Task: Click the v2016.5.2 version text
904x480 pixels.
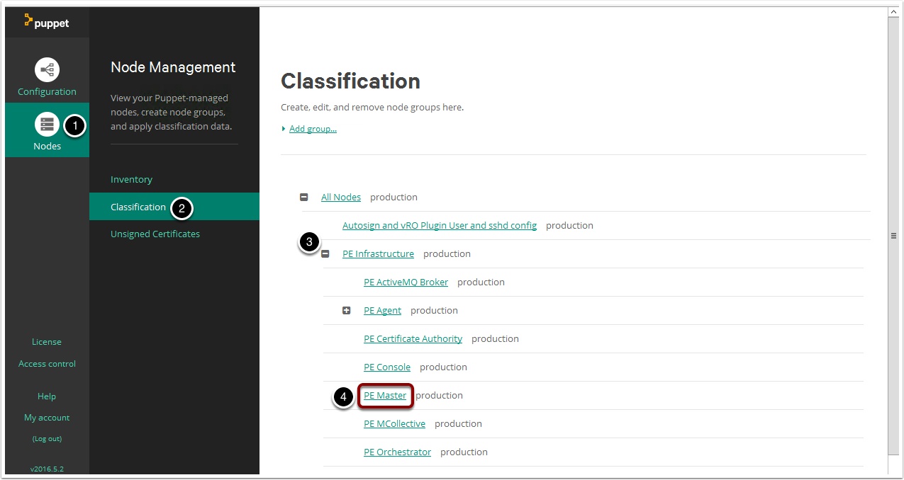Action: 47,469
